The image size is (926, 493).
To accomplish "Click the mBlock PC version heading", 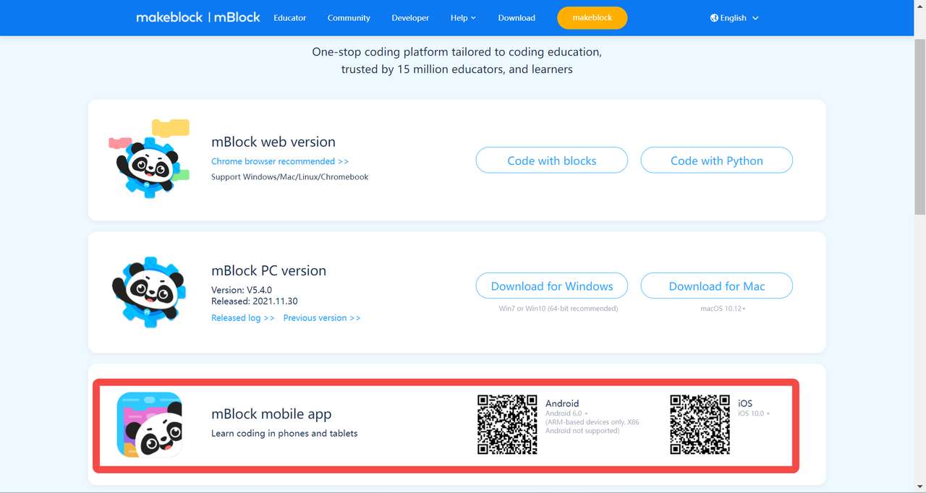I will tap(268, 270).
